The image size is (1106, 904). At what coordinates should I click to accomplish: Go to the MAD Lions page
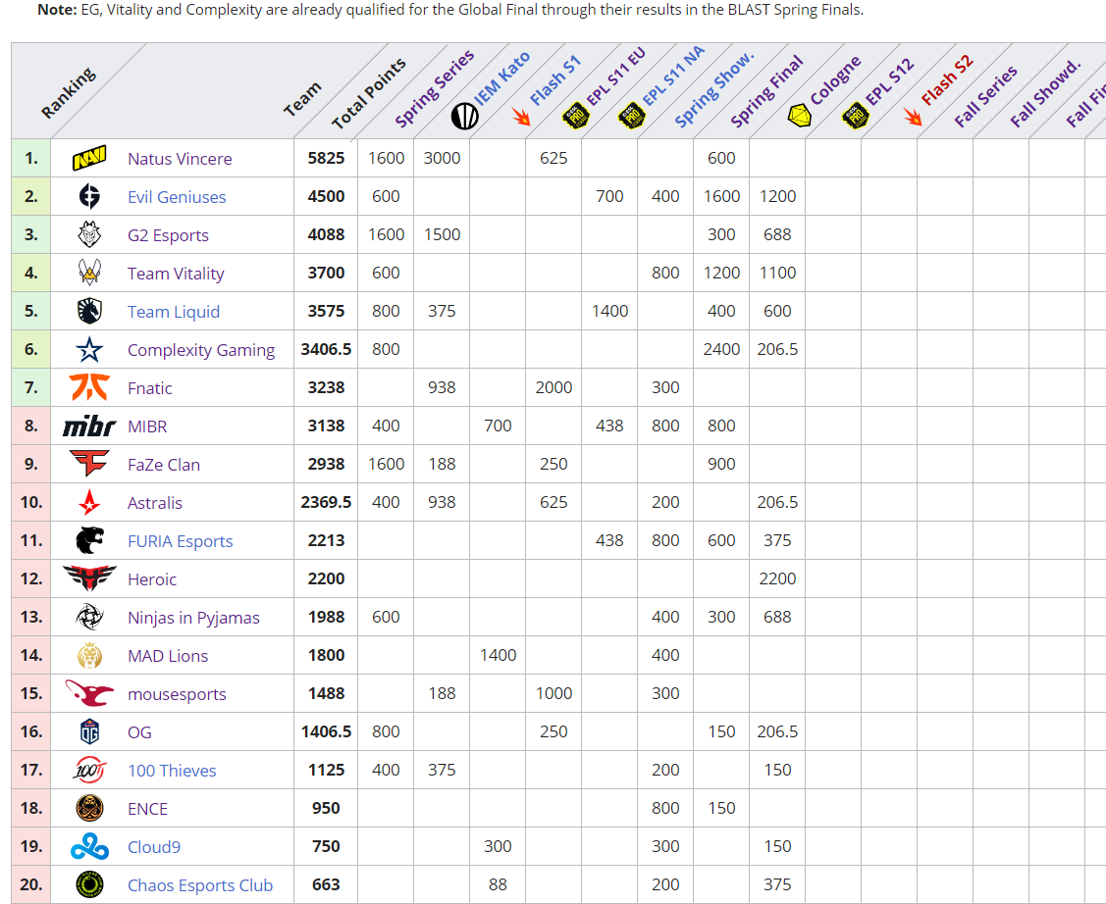(168, 656)
